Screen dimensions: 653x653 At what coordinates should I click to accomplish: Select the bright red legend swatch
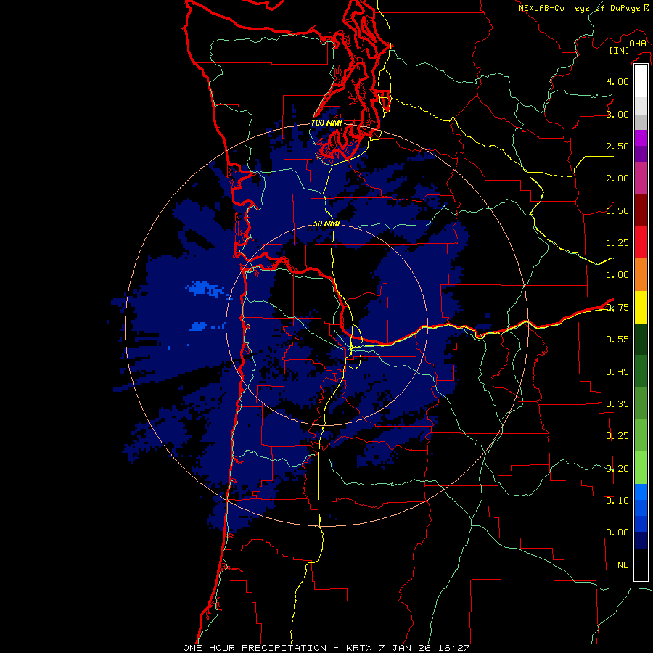(x=641, y=242)
